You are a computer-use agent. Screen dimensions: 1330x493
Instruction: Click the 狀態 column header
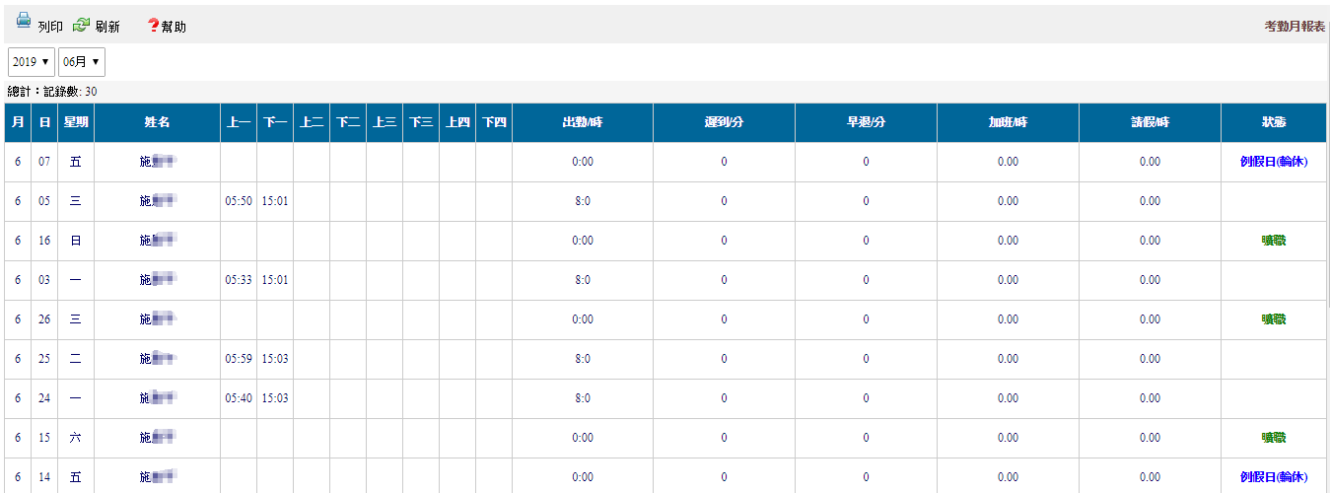(1273, 123)
